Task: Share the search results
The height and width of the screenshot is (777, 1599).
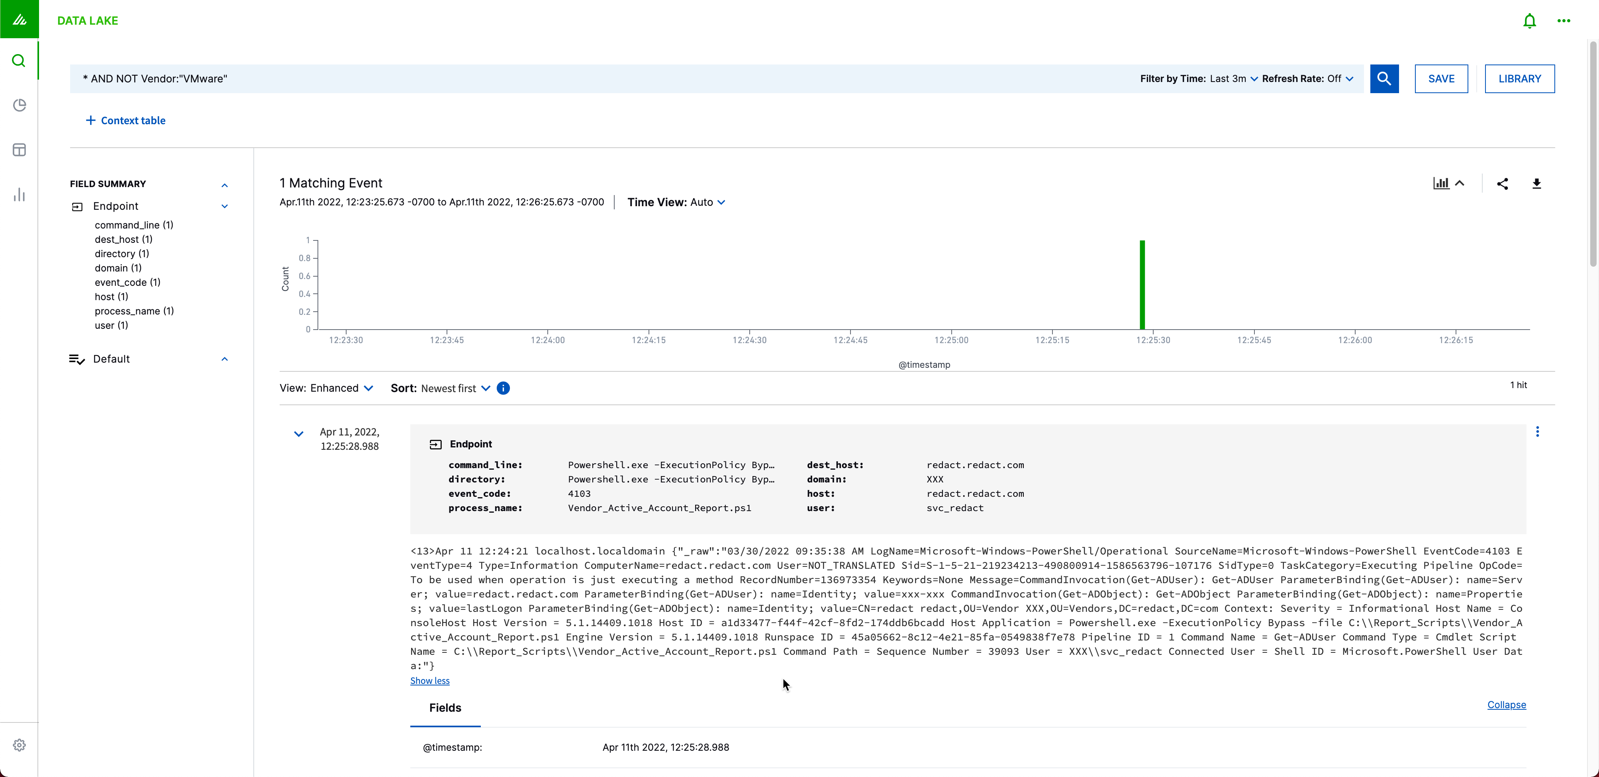Action: pos(1503,184)
